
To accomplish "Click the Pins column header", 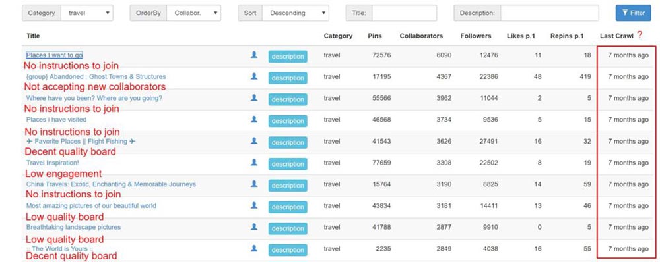I will (375, 36).
